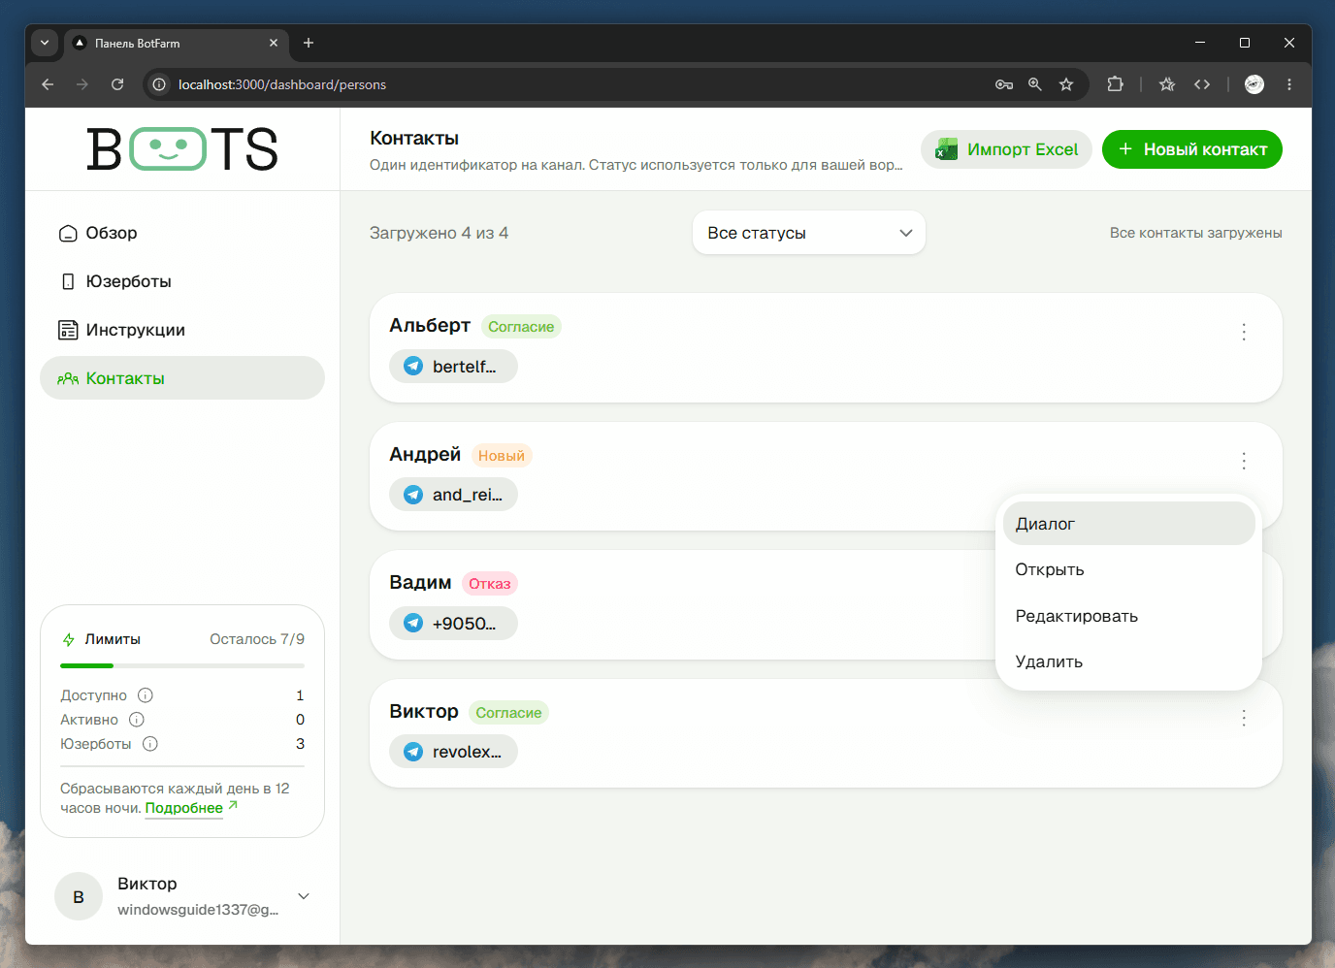Click the contact name Альберт

430,326
